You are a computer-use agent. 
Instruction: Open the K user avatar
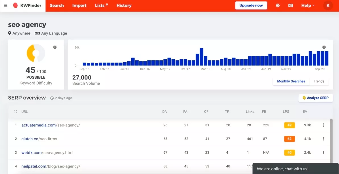coord(328,6)
